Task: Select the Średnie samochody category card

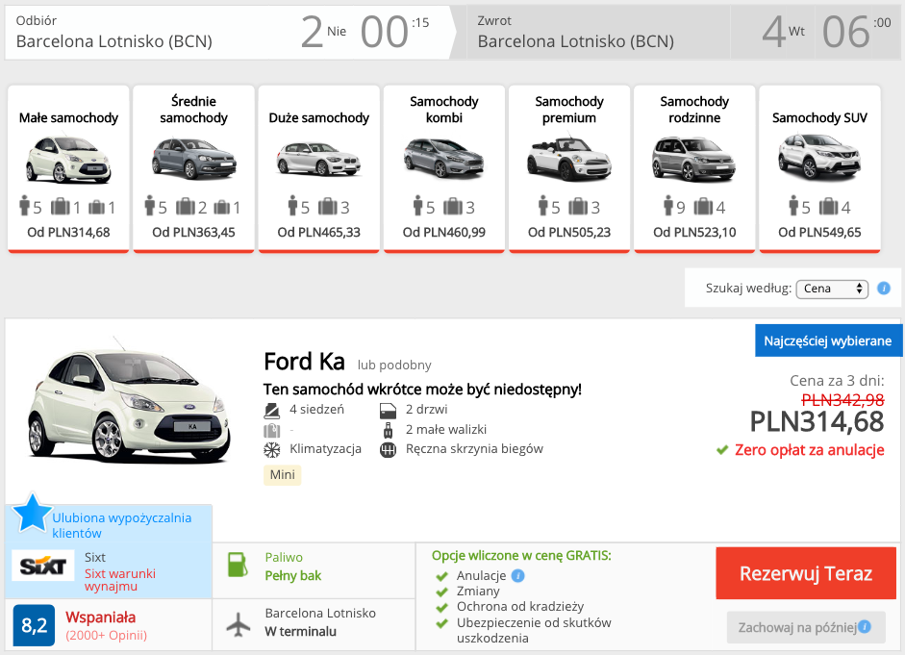Action: pos(193,169)
